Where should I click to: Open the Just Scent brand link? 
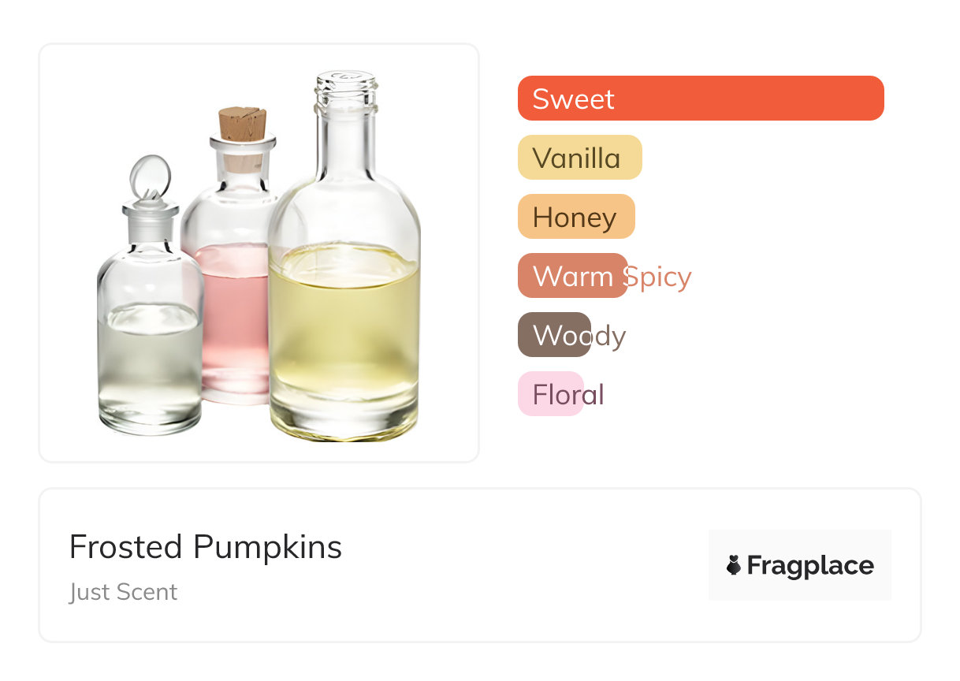pos(123,592)
